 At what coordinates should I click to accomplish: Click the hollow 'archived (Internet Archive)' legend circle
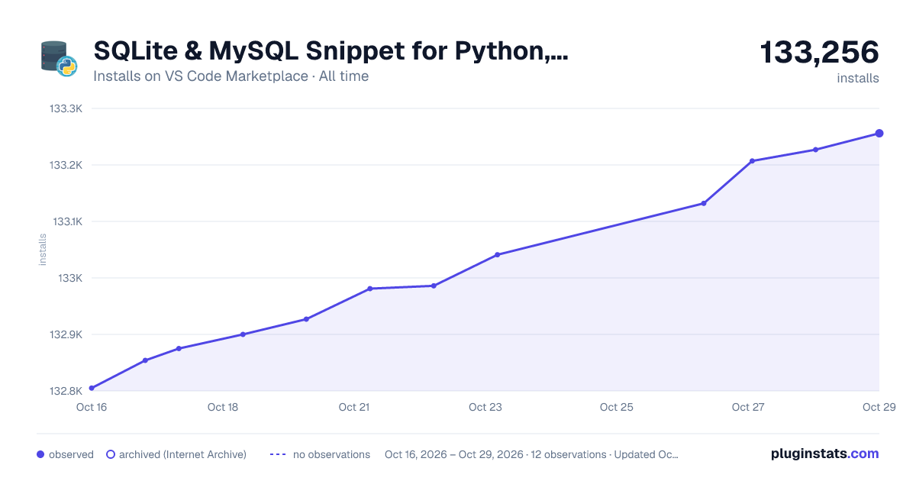110,454
